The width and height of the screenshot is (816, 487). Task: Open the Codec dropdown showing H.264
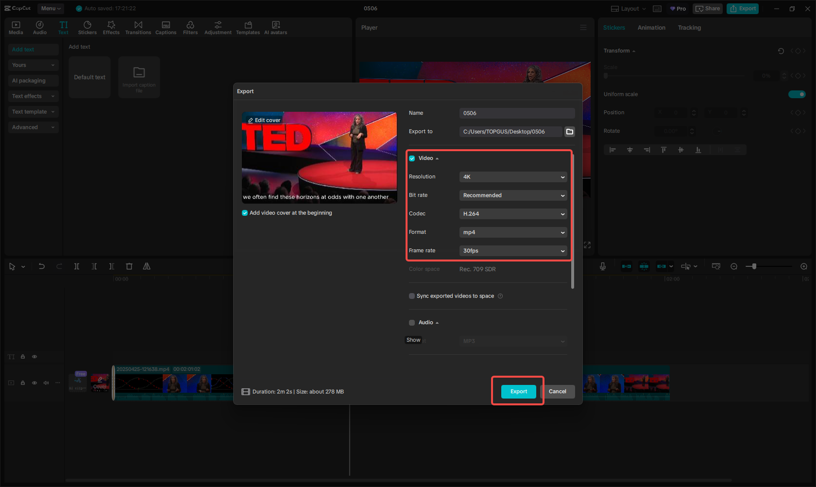click(x=513, y=213)
